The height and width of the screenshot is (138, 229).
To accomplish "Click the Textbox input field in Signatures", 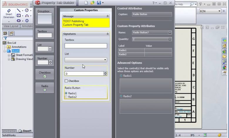I will point(86,46).
